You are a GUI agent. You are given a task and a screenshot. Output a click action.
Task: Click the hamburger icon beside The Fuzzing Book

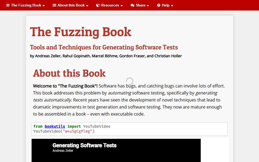click(x=8, y=5)
